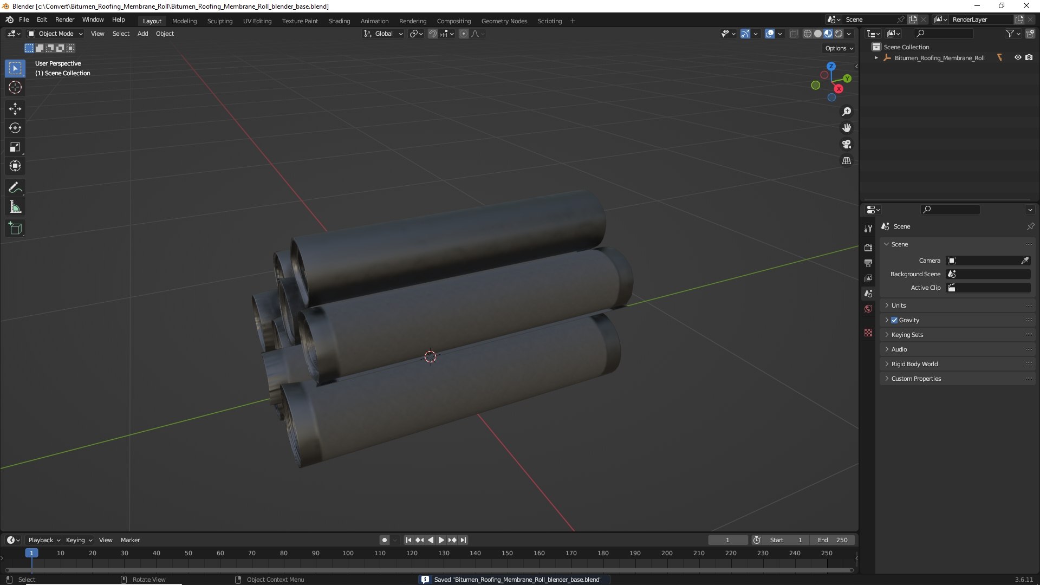Open the Global transform orientation dropdown
The width and height of the screenshot is (1040, 585).
tap(383, 34)
